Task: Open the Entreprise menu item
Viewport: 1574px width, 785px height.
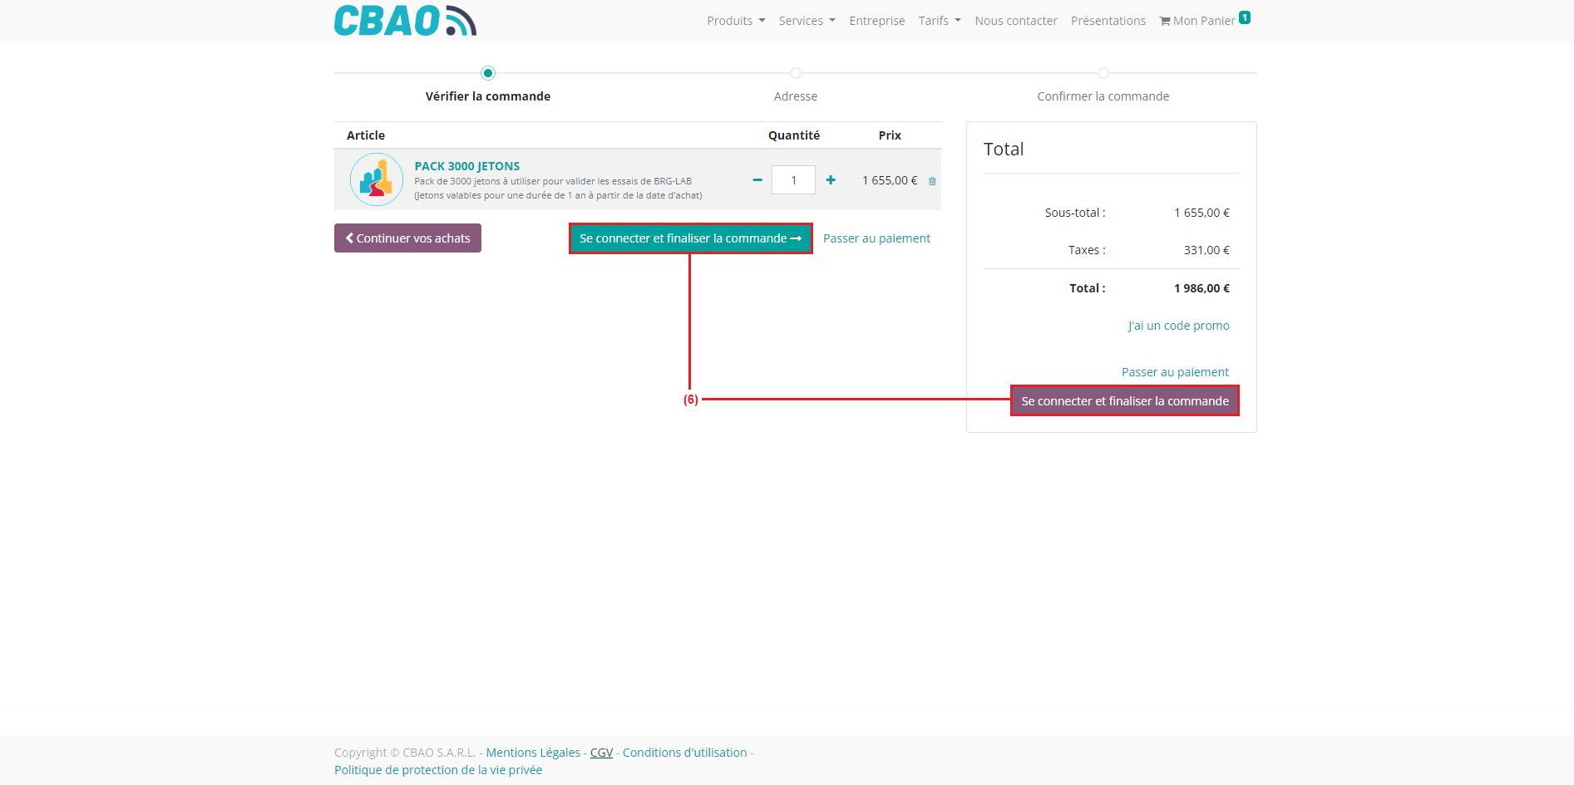Action: click(x=877, y=21)
